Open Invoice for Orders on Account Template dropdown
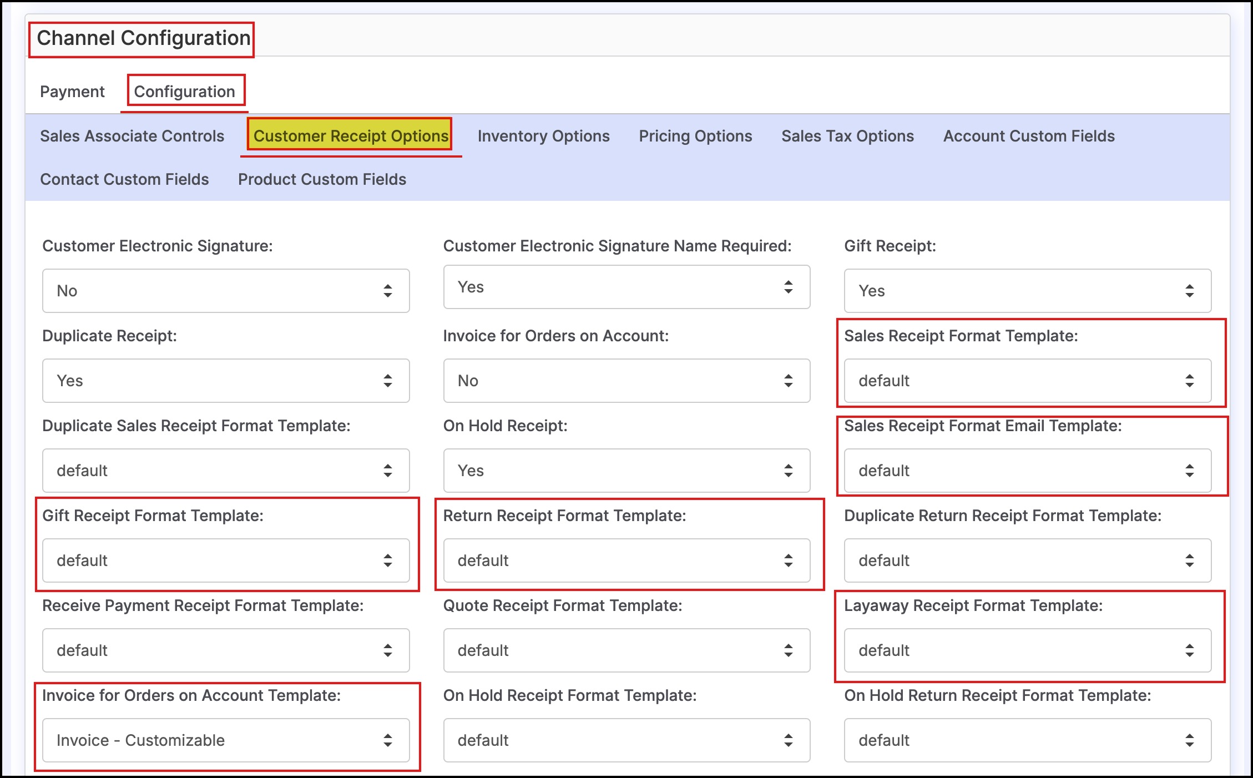Viewport: 1253px width, 778px height. pyautogui.click(x=226, y=740)
